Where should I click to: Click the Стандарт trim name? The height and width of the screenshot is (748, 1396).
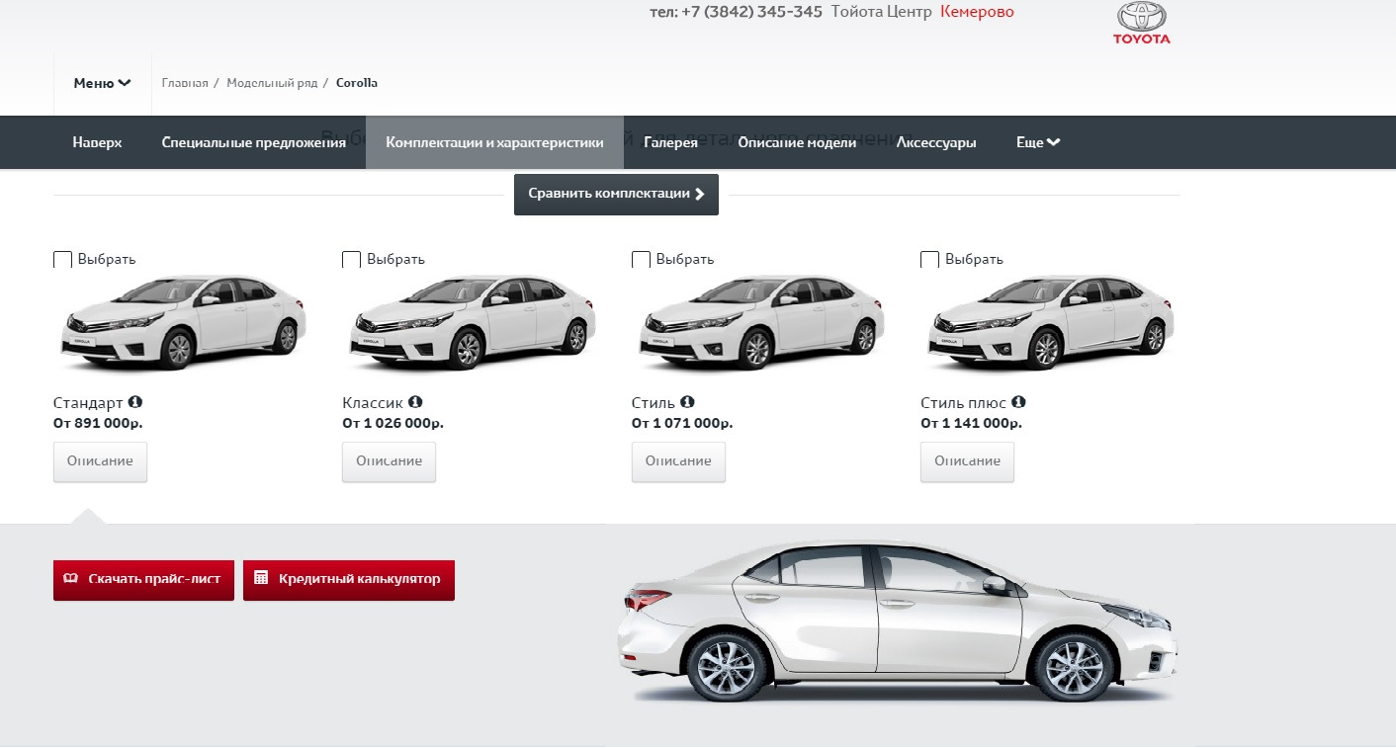click(x=88, y=403)
